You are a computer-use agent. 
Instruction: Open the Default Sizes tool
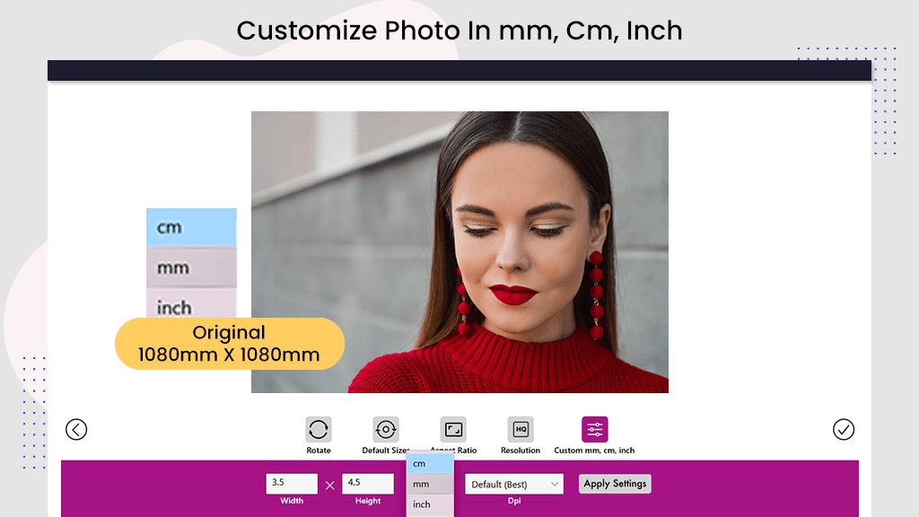pyautogui.click(x=386, y=429)
